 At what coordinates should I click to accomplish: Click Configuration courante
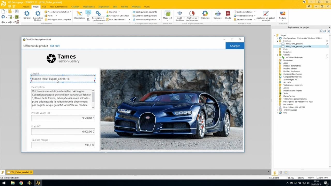pyautogui.click(x=145, y=12)
